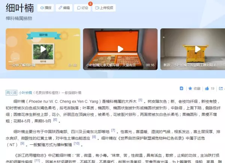Play the 小叶桢楠无漆无蜡军棋 video
Image resolution: width=225 pixels, height=163 pixels.
coord(120,49)
